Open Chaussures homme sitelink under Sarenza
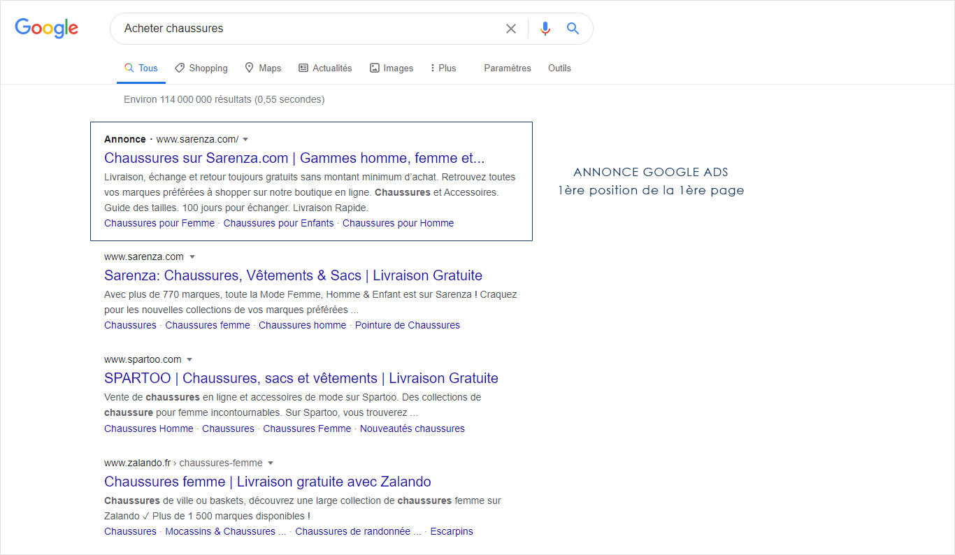Screen dimensions: 955x555 point(302,325)
